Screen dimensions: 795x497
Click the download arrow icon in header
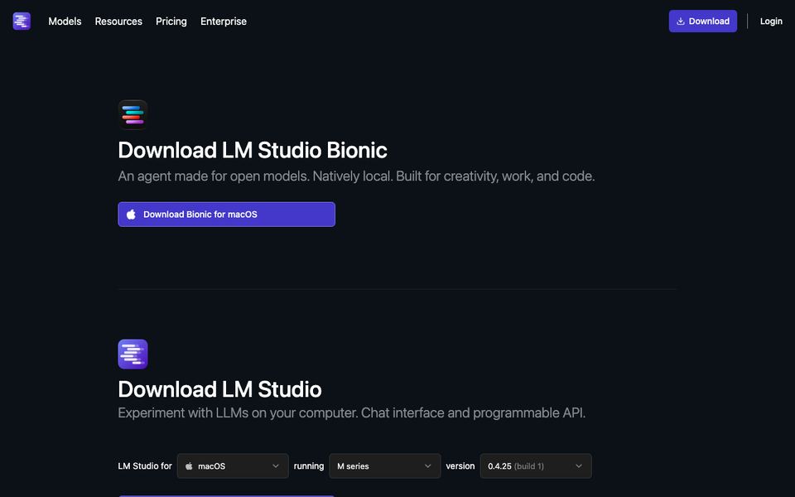pyautogui.click(x=681, y=22)
